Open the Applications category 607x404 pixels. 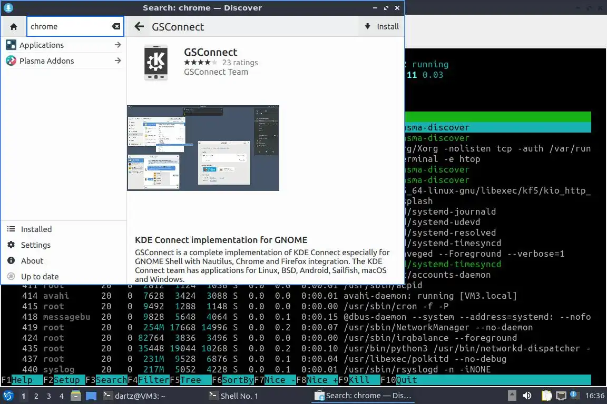click(63, 45)
